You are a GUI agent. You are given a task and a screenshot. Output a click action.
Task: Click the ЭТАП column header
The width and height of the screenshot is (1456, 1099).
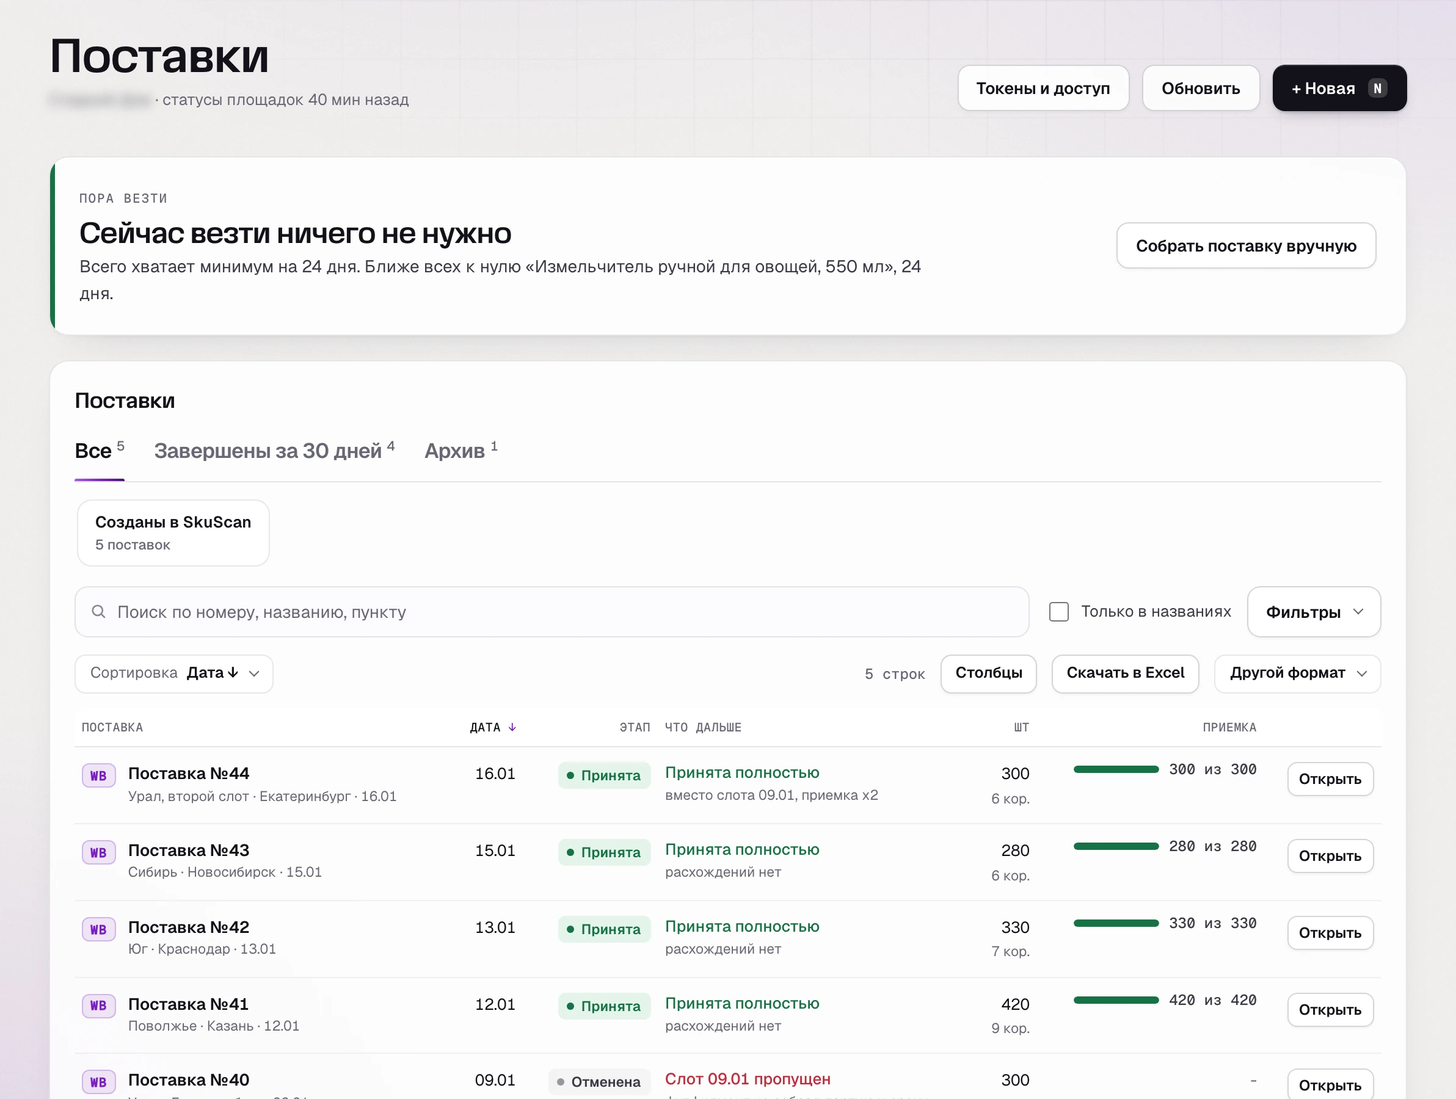pyautogui.click(x=635, y=727)
